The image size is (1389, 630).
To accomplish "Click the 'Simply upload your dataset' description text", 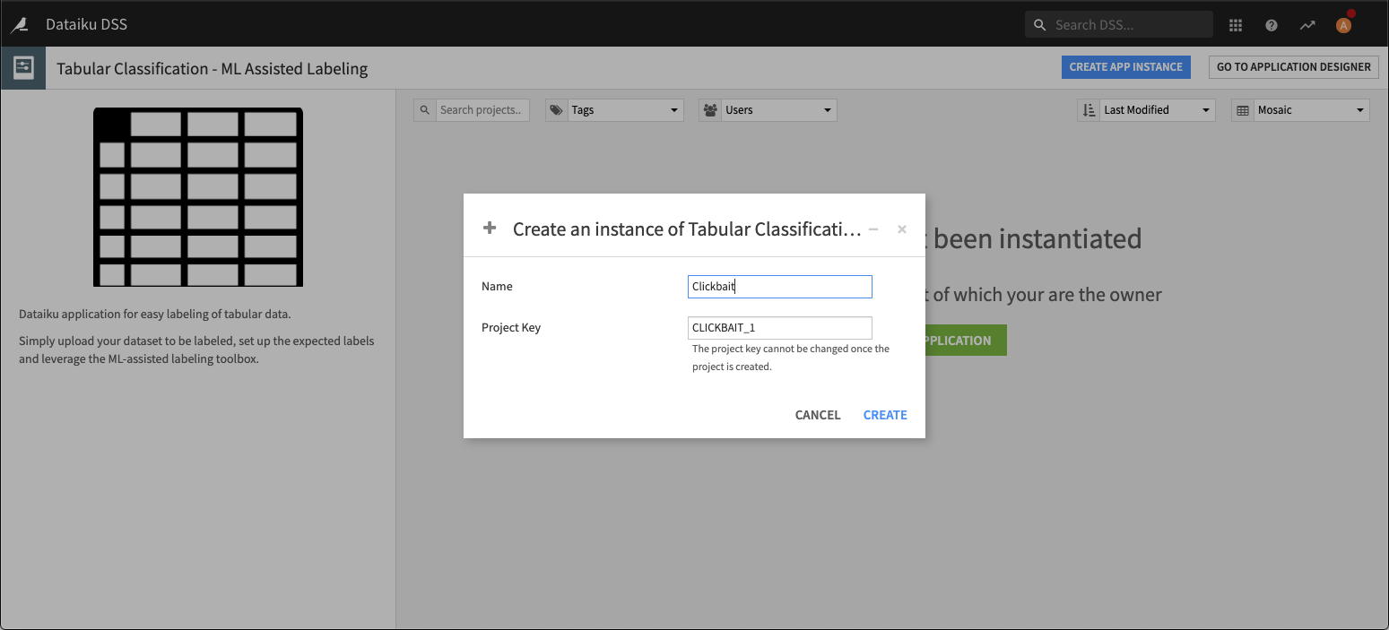I will (196, 350).
